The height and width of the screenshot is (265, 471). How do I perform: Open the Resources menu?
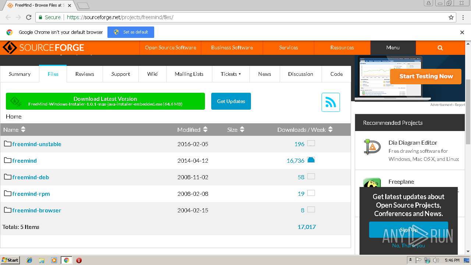coord(342,47)
